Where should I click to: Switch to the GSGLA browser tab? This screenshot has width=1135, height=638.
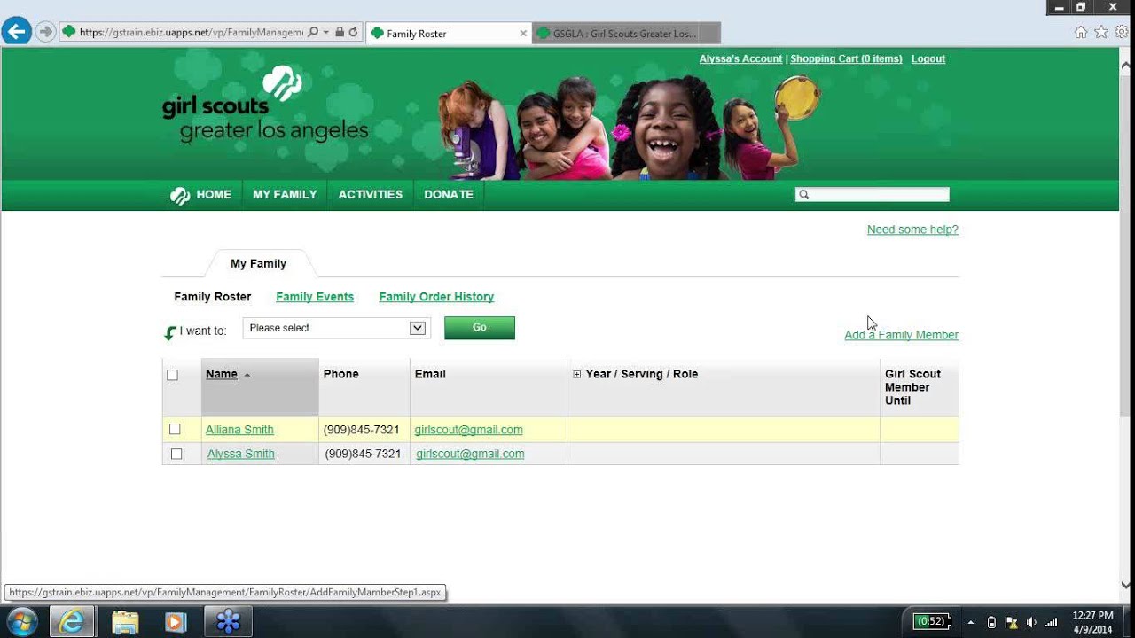[x=626, y=34]
